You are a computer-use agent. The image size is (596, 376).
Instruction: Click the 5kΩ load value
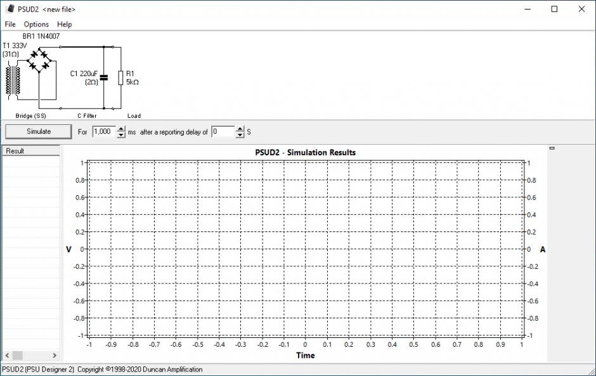click(133, 82)
